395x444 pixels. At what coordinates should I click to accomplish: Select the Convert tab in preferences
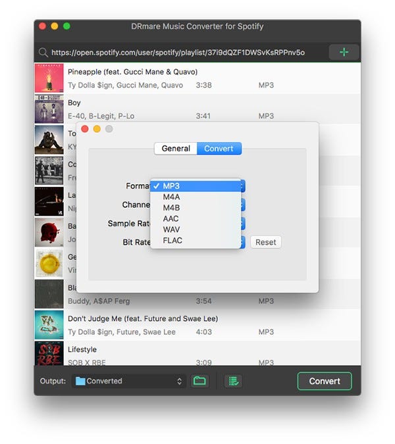tap(219, 149)
